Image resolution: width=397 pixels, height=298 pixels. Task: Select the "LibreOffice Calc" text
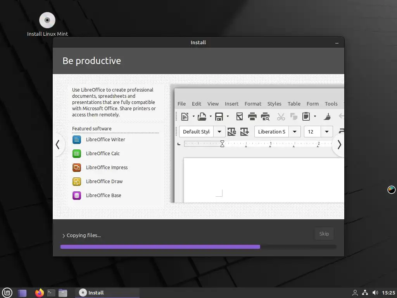[103, 154]
